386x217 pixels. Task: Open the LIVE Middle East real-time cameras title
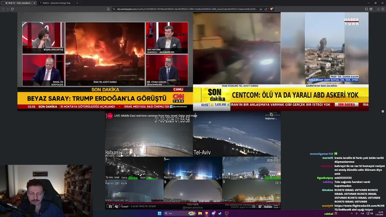(156, 116)
